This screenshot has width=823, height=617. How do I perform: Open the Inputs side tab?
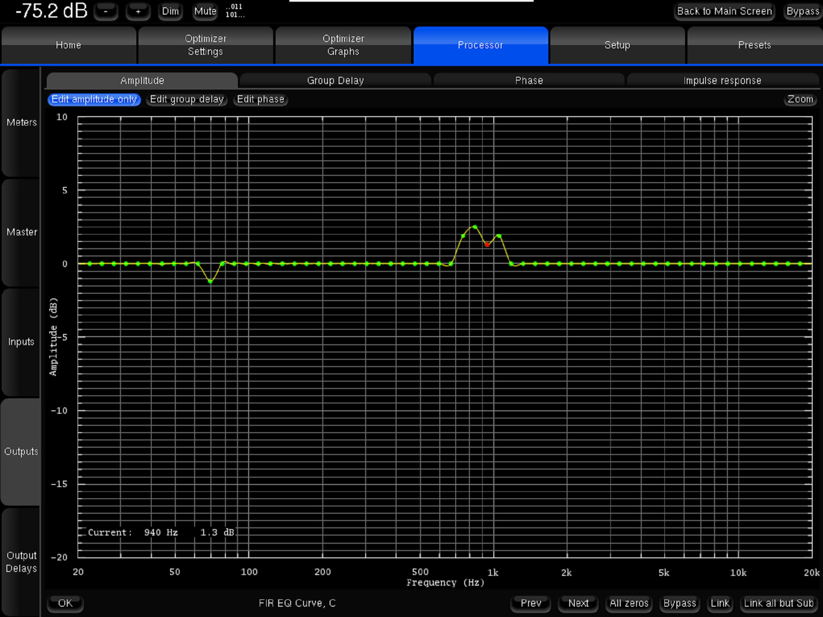tap(21, 342)
